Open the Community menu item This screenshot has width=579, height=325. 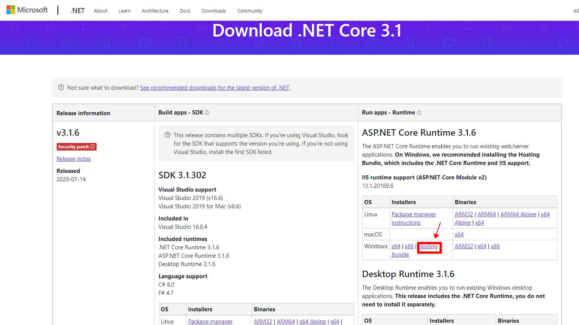[250, 11]
